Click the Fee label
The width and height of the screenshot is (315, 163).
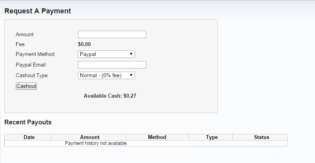pos(20,44)
